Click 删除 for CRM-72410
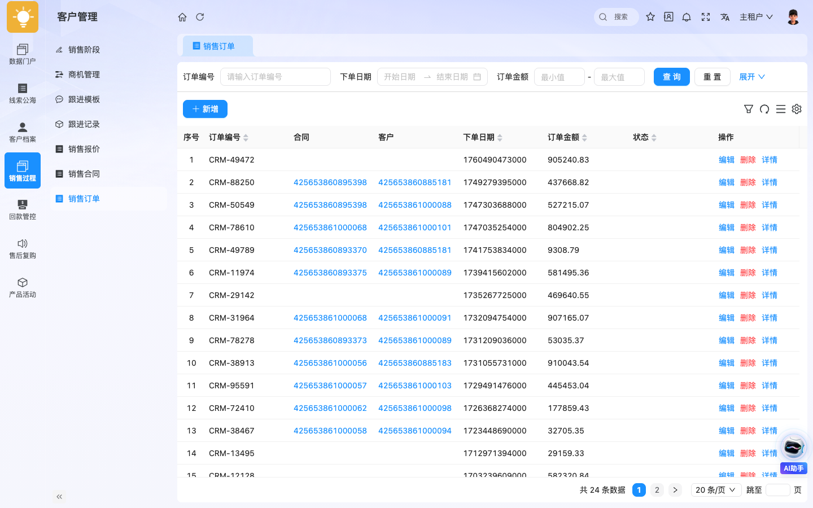813x508 pixels. [748, 408]
